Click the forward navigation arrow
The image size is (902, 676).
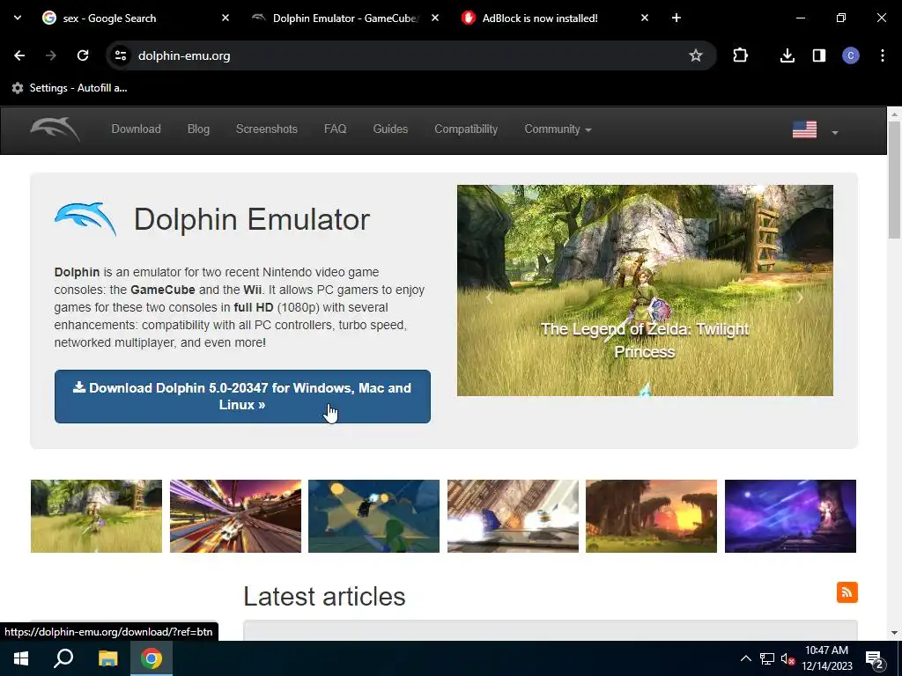click(x=51, y=55)
